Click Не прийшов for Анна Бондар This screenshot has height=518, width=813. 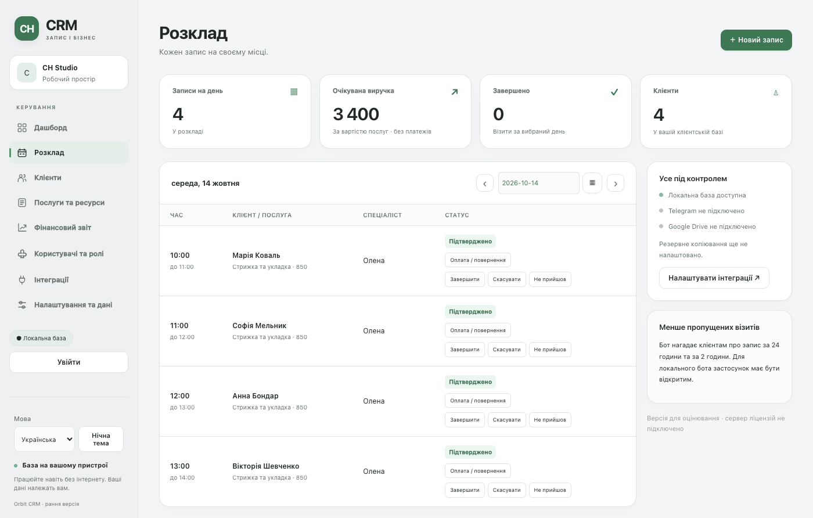[x=550, y=420]
